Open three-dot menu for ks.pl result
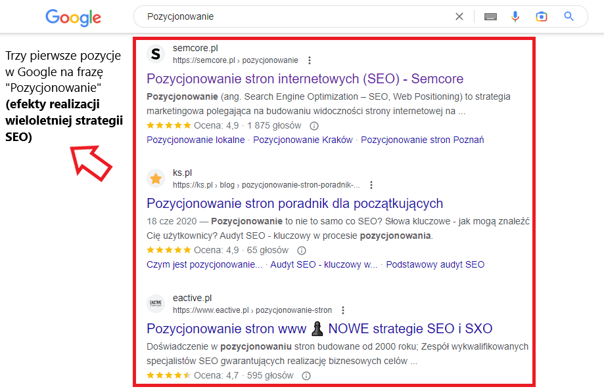 pos(371,185)
